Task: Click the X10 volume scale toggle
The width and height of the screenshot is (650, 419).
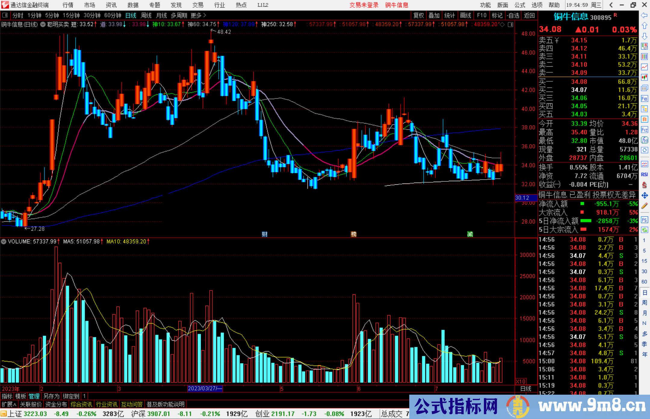Action: pyautogui.click(x=521, y=381)
